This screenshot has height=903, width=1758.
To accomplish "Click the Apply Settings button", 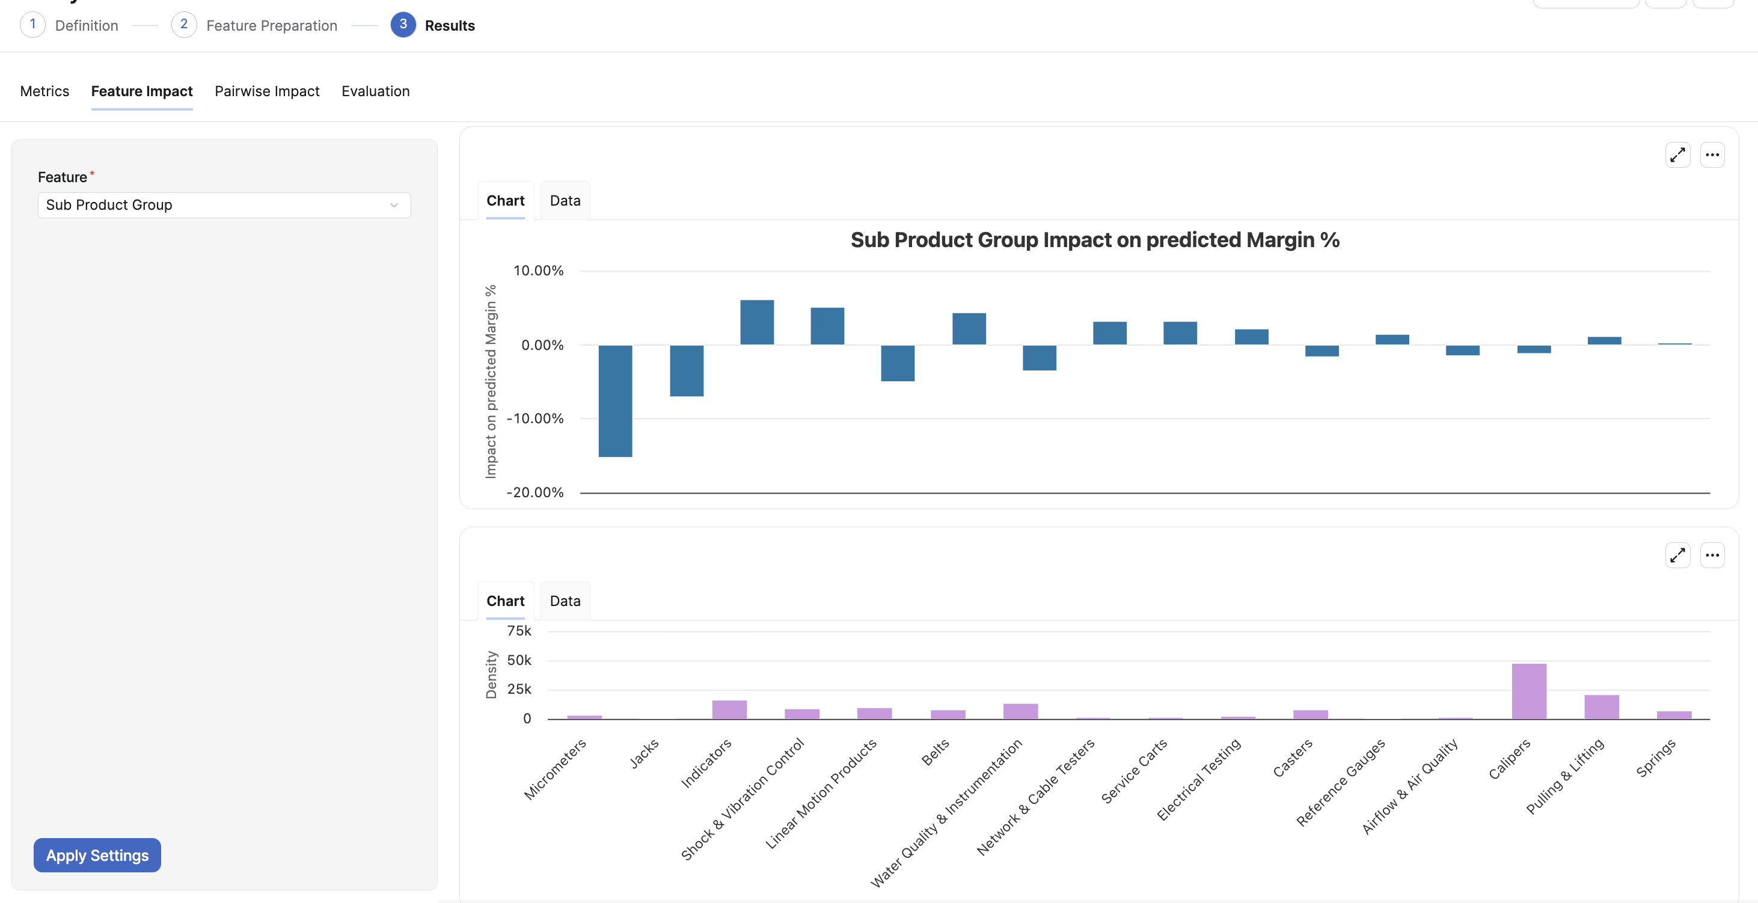I will pyautogui.click(x=97, y=856).
